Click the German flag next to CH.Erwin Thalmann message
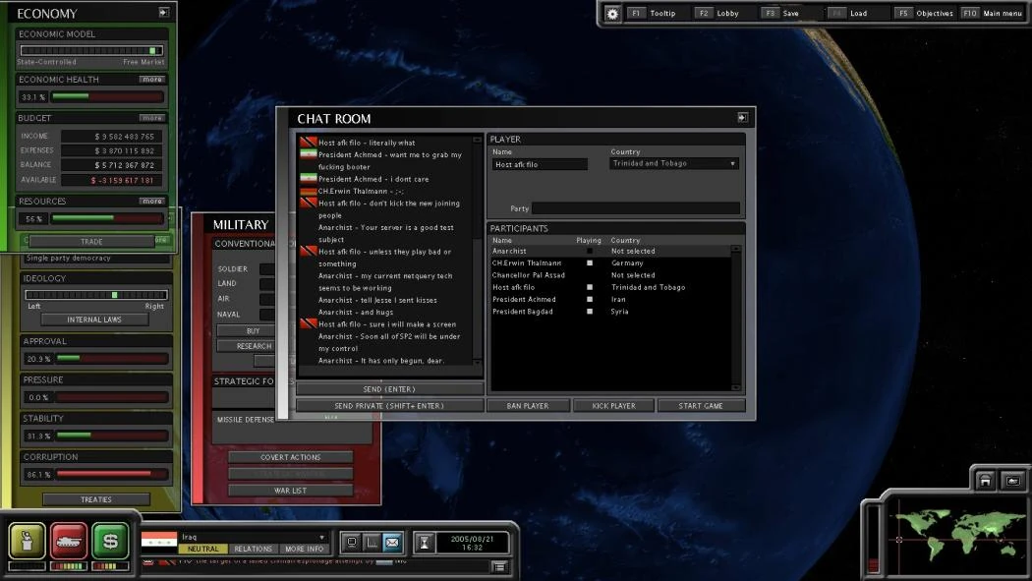Viewport: 1032px width, 581px height. [x=309, y=191]
